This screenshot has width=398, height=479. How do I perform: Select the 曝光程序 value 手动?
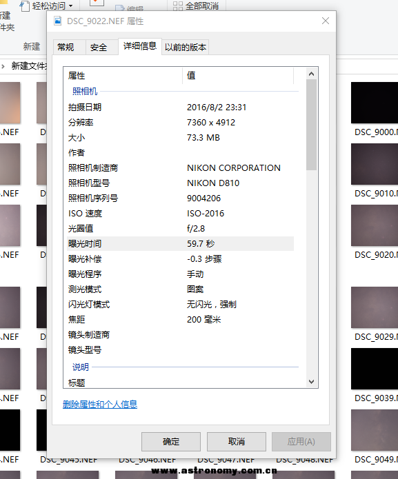[x=195, y=274]
